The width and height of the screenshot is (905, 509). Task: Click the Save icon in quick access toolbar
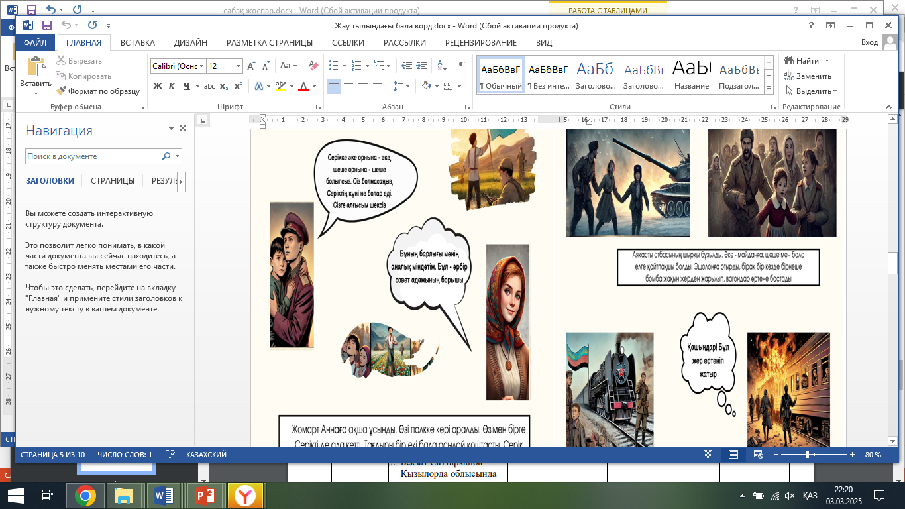47,25
